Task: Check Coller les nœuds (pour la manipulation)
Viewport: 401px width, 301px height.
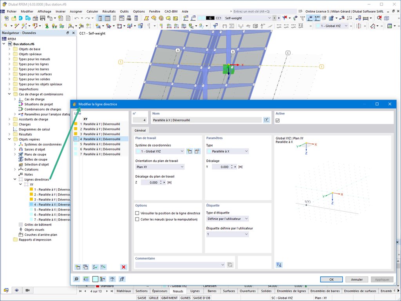Action: click(x=137, y=219)
